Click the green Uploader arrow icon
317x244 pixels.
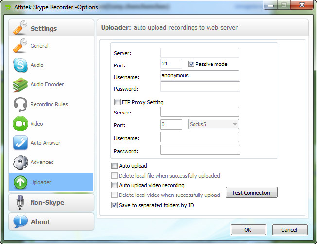coord(20,182)
